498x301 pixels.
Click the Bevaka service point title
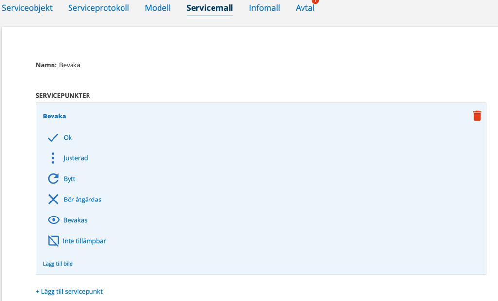[x=54, y=117]
